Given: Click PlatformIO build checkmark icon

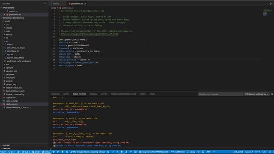Looking at the screenshot, I should click(x=113, y=152).
